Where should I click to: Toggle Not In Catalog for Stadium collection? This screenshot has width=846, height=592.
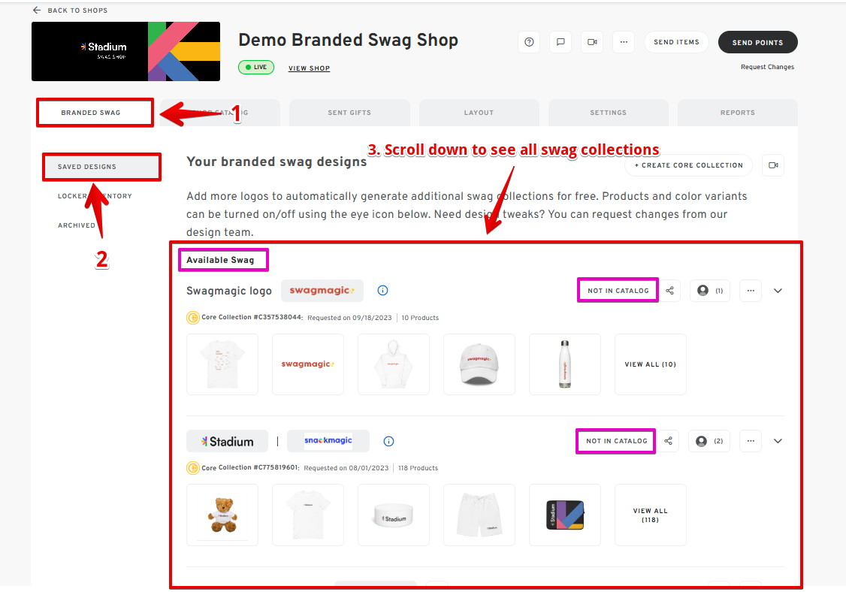(x=616, y=441)
